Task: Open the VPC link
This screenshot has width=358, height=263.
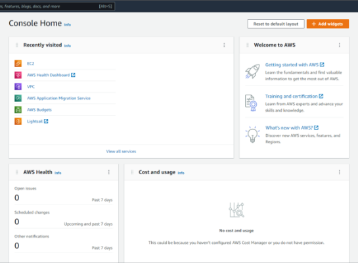Action: click(31, 87)
